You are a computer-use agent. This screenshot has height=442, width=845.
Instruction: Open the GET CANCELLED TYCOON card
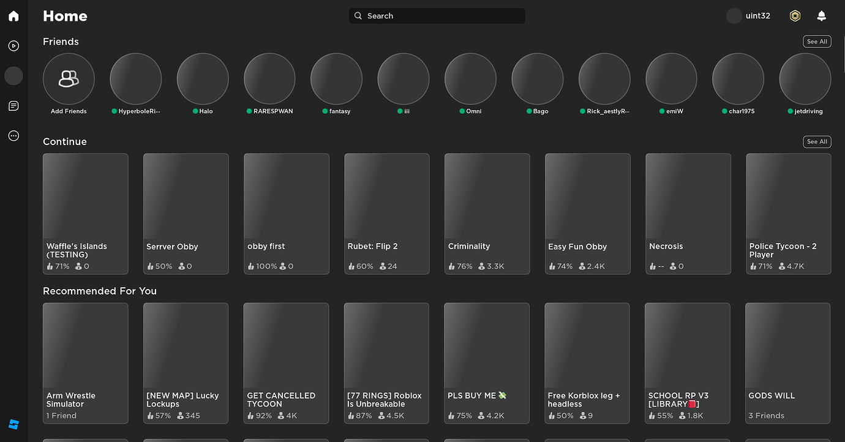click(x=286, y=363)
